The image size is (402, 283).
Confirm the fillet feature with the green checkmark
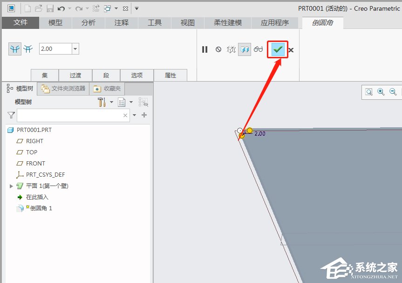pos(277,49)
